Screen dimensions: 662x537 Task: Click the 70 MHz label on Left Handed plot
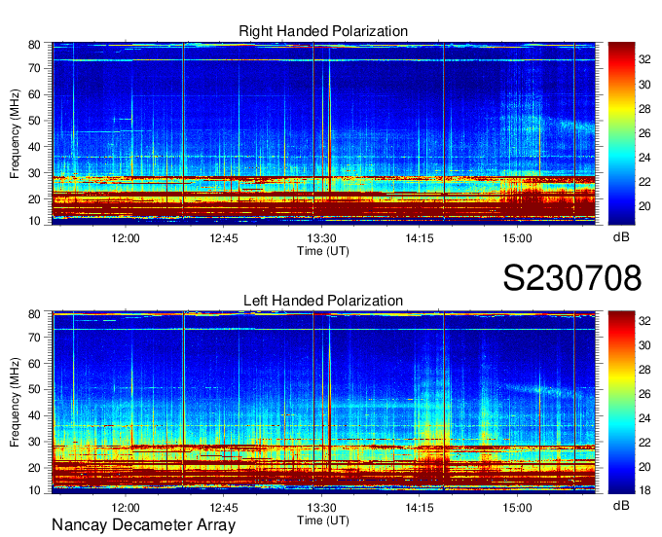pyautogui.click(x=34, y=338)
